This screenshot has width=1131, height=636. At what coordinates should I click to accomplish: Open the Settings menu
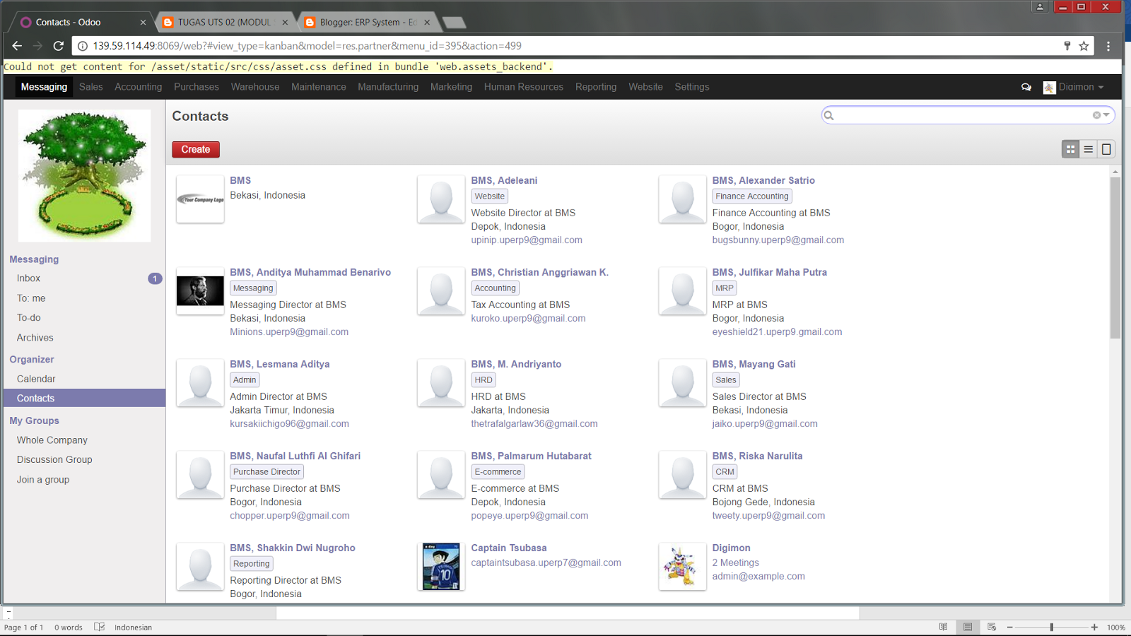tap(692, 87)
